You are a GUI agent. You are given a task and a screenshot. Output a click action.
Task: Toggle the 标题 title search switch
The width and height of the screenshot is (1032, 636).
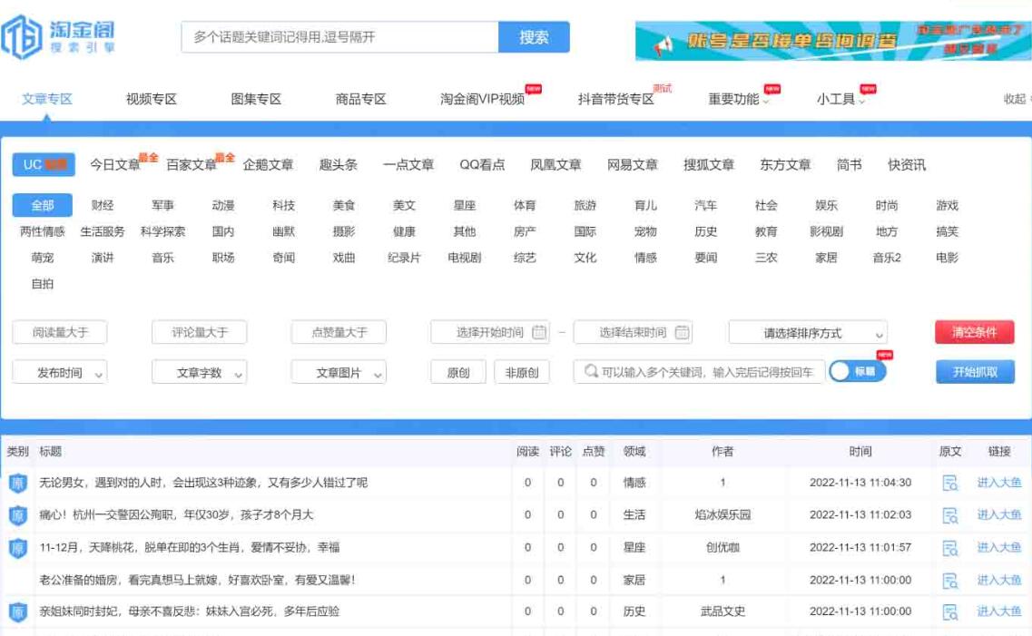(856, 371)
